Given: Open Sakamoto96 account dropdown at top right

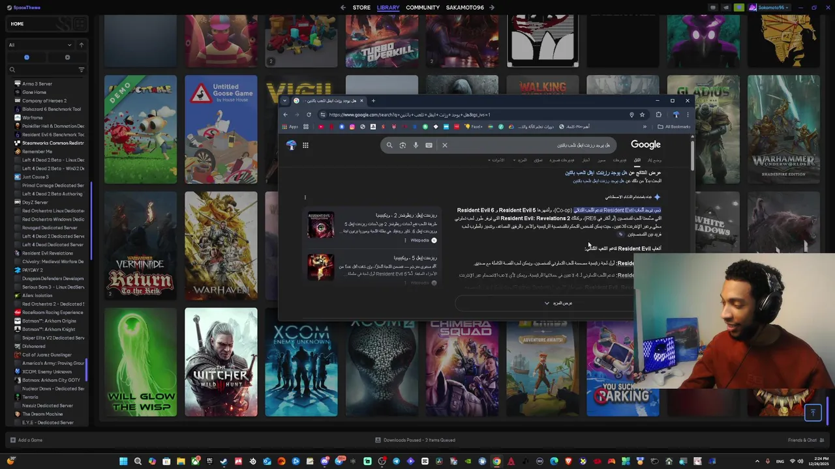Looking at the screenshot, I should (x=770, y=8).
